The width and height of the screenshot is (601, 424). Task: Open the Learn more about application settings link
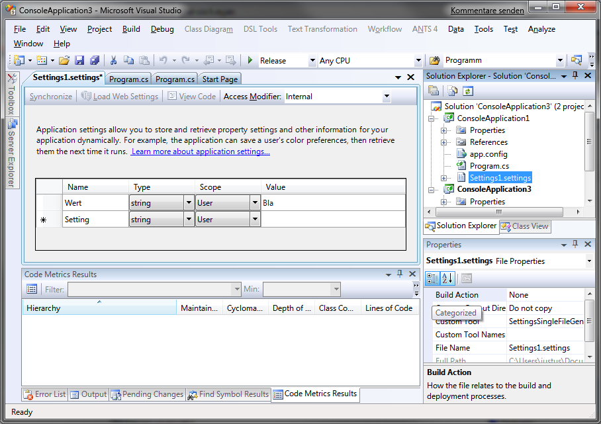point(201,151)
